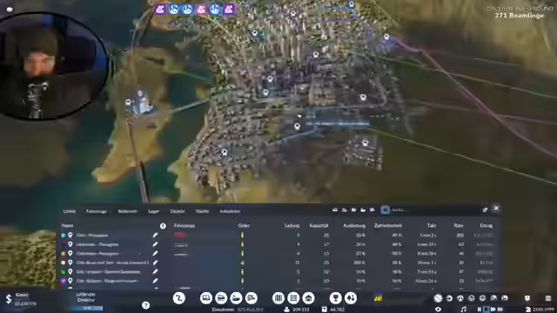Sort lines by the Auslastung column
Screen dimensions: 557x313
coord(354,226)
